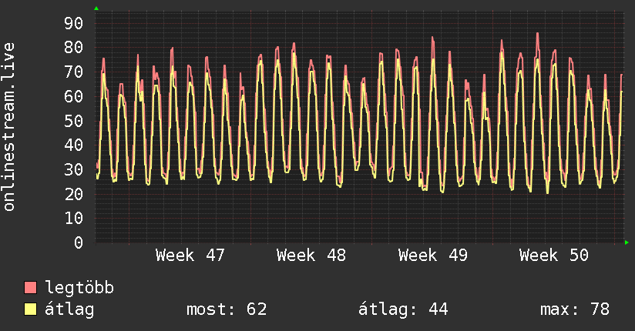This screenshot has width=635, height=331.
Task: Click the 'max: 78' maximum value
Action: point(575,309)
